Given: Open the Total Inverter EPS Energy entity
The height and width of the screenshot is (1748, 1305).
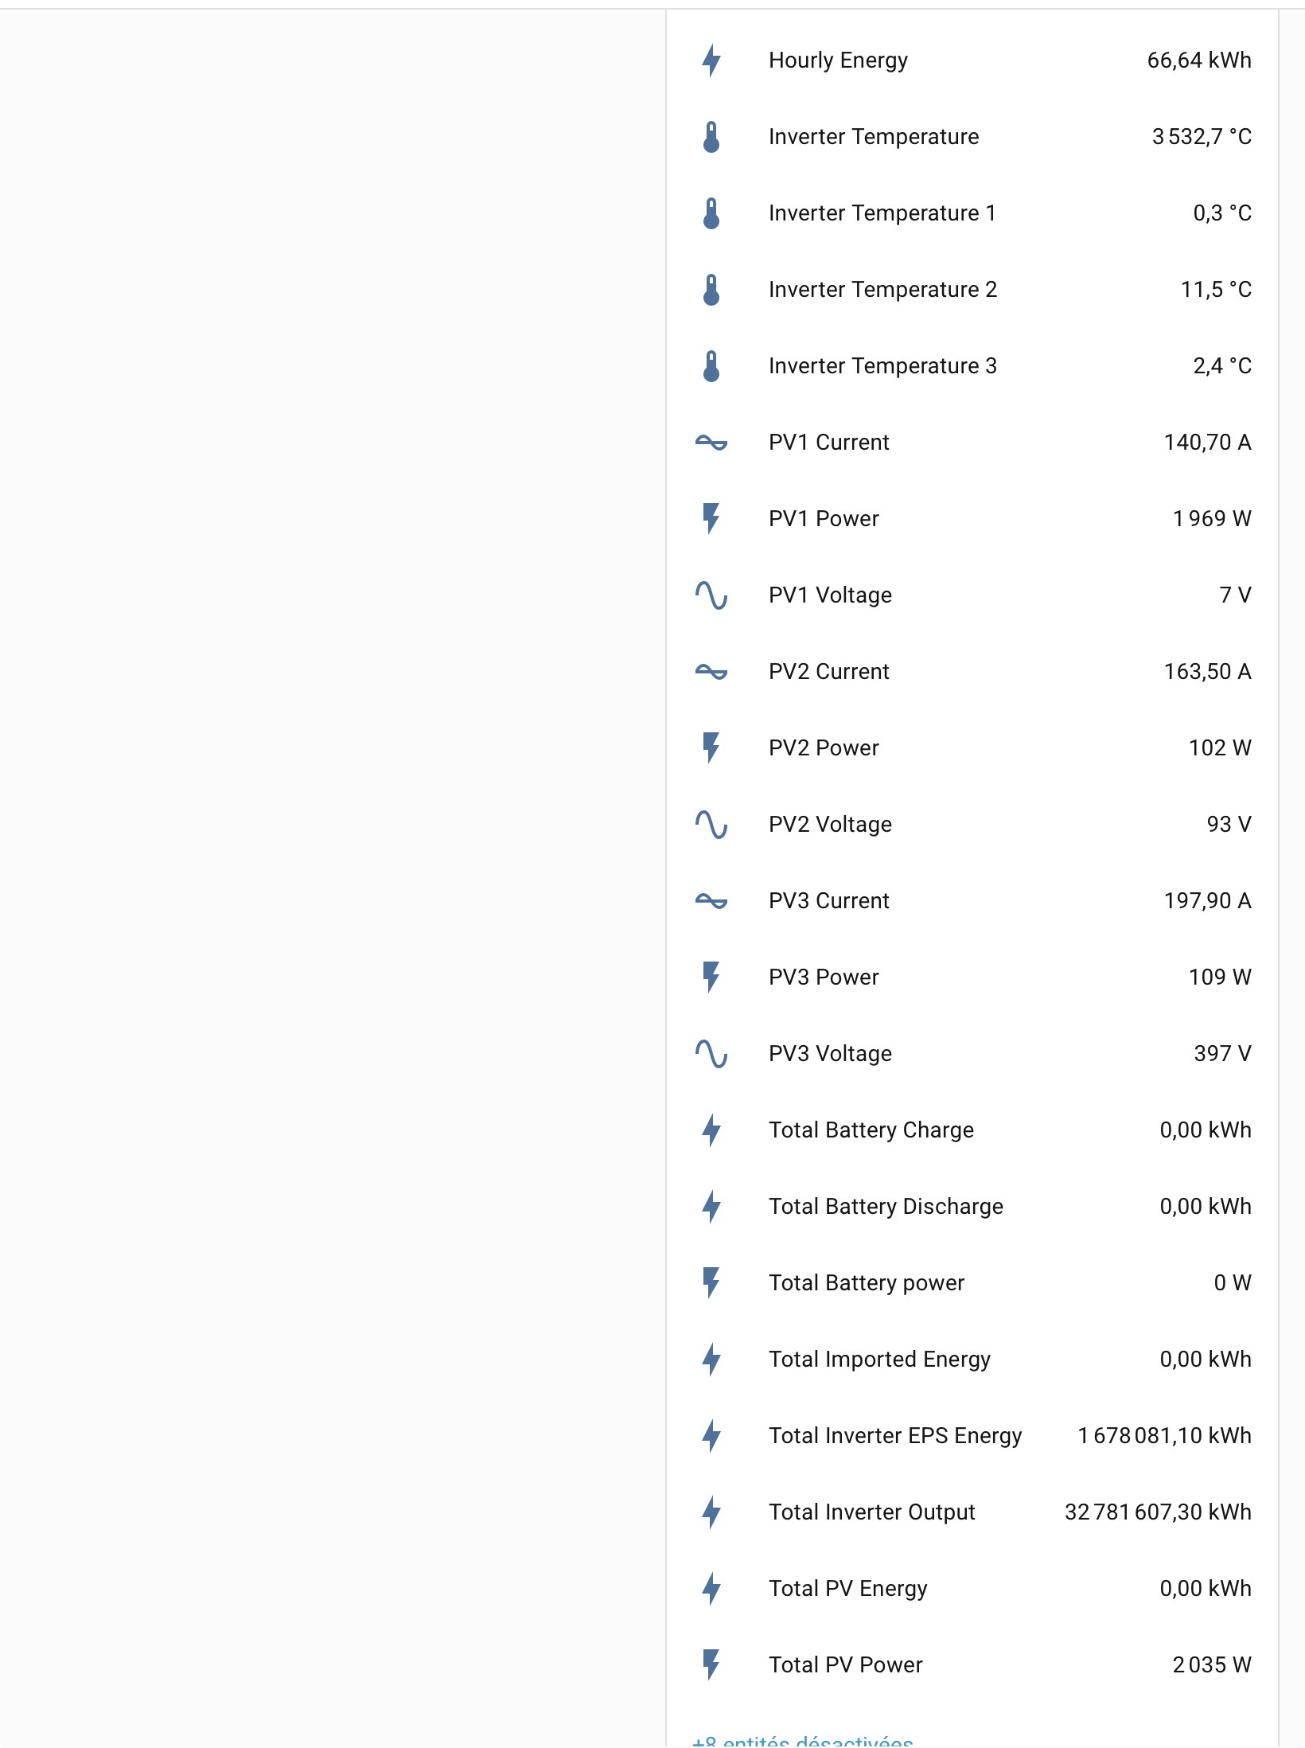Looking at the screenshot, I should coord(972,1436).
